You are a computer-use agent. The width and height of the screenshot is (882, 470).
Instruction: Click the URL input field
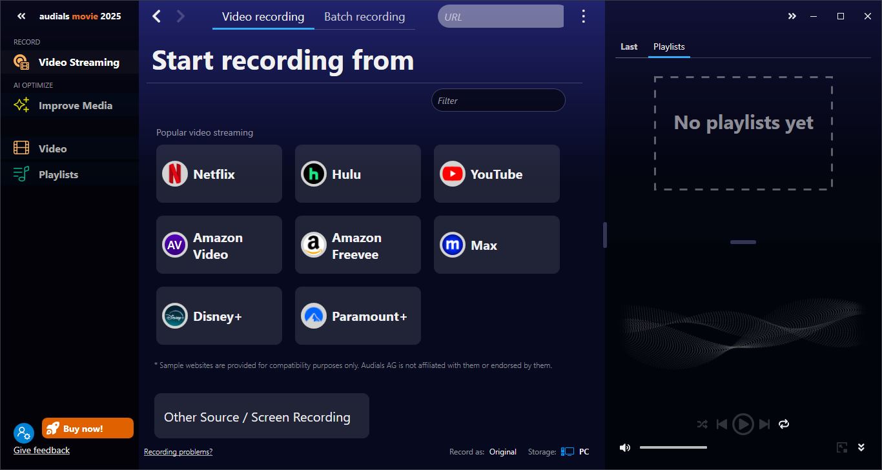pos(500,16)
